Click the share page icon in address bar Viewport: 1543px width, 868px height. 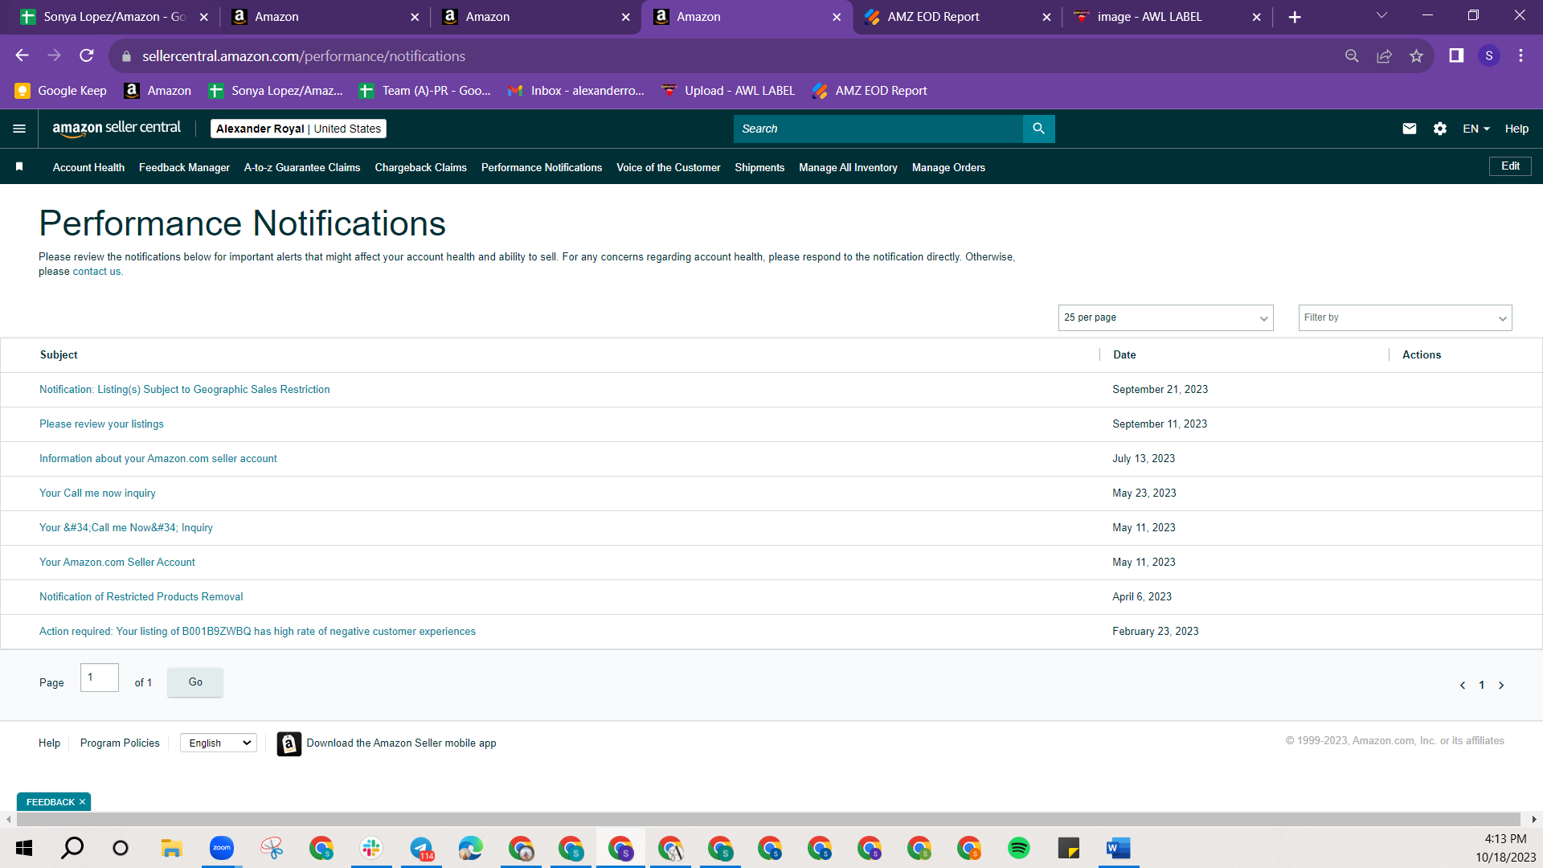(x=1384, y=55)
